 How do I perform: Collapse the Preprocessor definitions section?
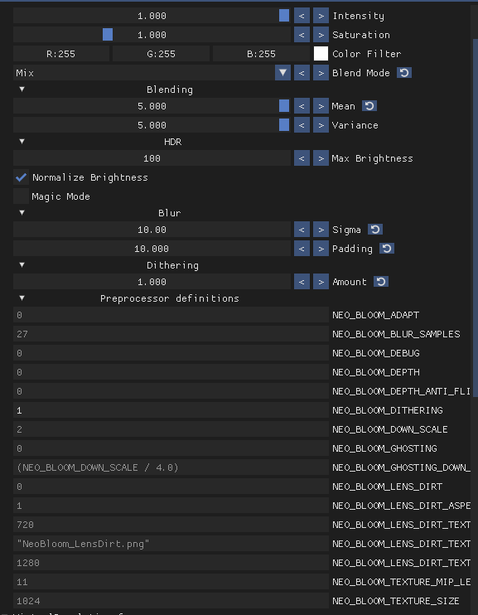click(22, 298)
